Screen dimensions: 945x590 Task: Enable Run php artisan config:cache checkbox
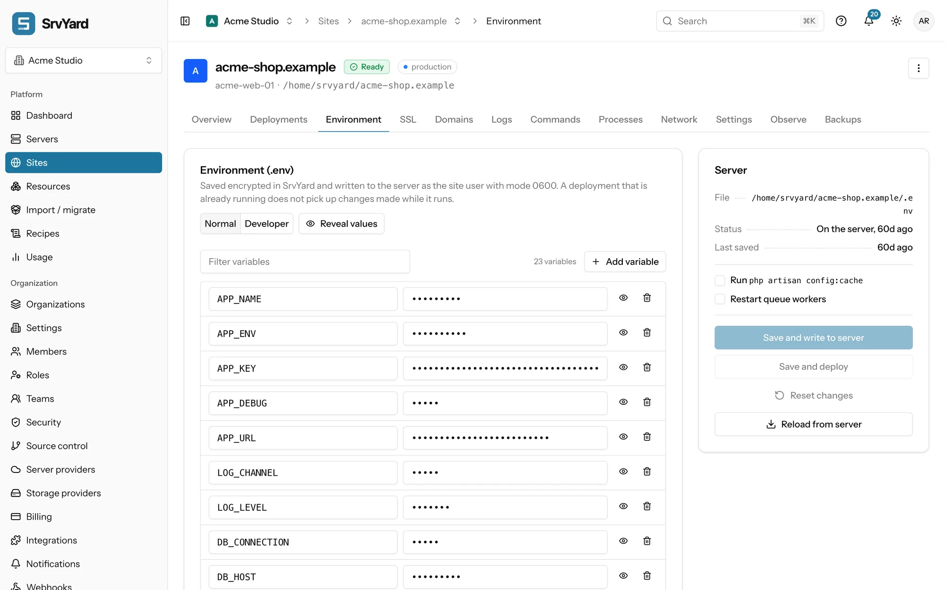click(x=720, y=281)
